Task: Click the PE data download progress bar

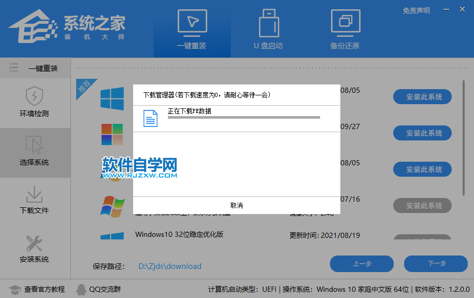Action: [243, 117]
